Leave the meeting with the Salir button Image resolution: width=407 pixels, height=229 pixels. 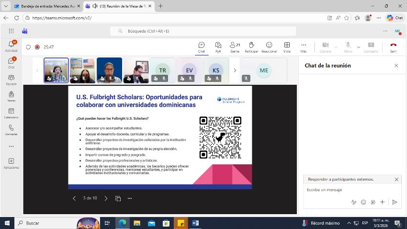coord(393,46)
